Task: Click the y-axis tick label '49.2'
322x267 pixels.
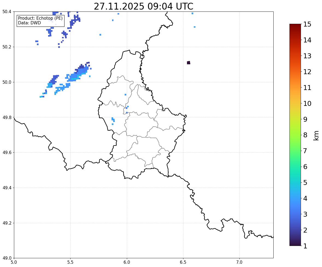Action: [x=7, y=223]
